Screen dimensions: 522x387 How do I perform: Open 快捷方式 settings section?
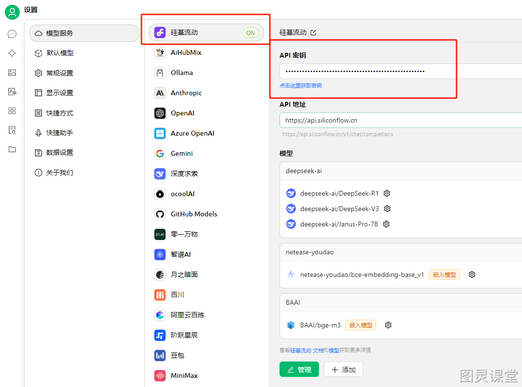point(84,113)
